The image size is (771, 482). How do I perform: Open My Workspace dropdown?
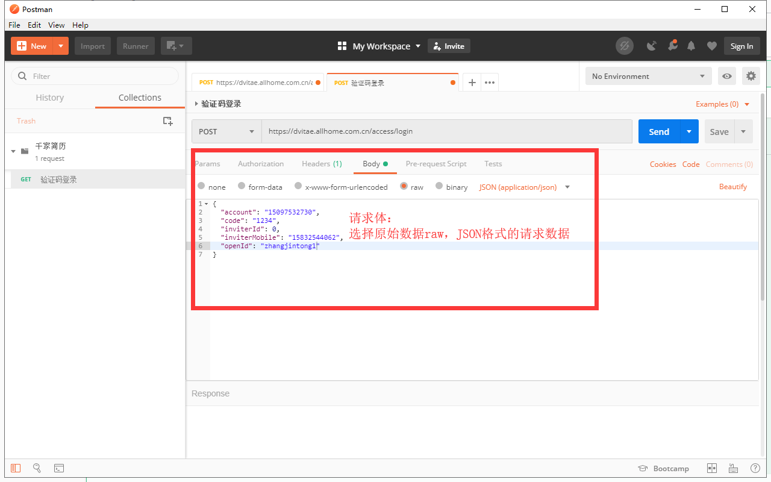click(x=379, y=46)
